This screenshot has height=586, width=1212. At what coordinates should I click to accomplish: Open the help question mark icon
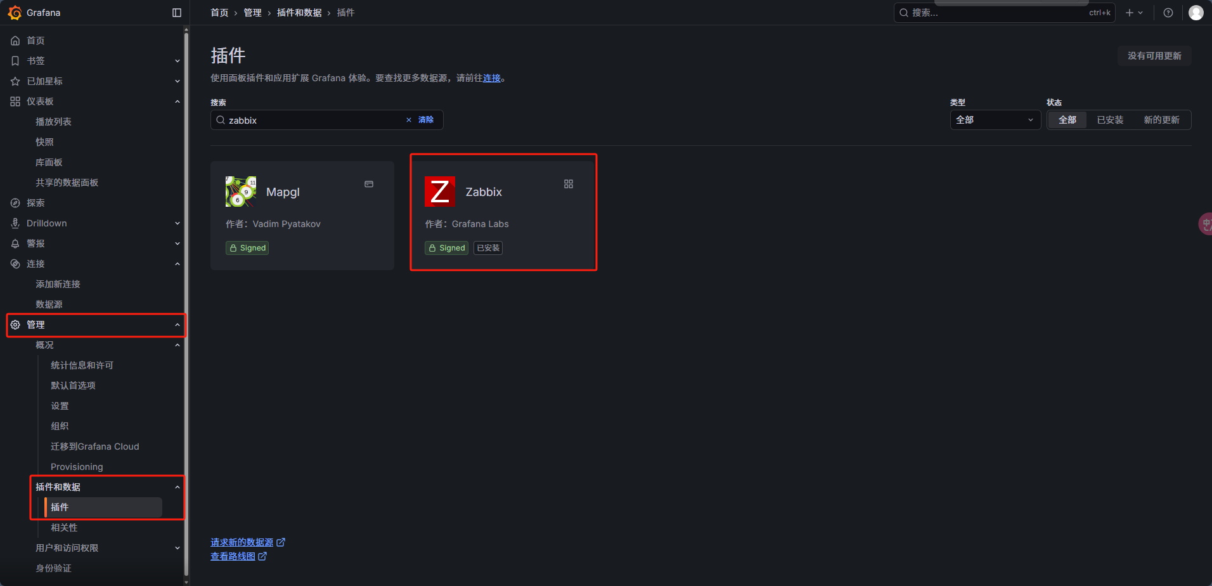[x=1168, y=13]
